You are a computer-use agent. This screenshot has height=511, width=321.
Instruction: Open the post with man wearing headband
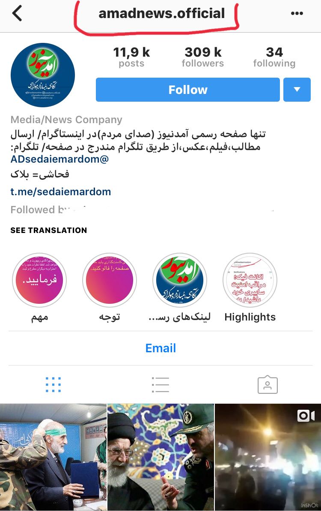[x=53, y=457]
